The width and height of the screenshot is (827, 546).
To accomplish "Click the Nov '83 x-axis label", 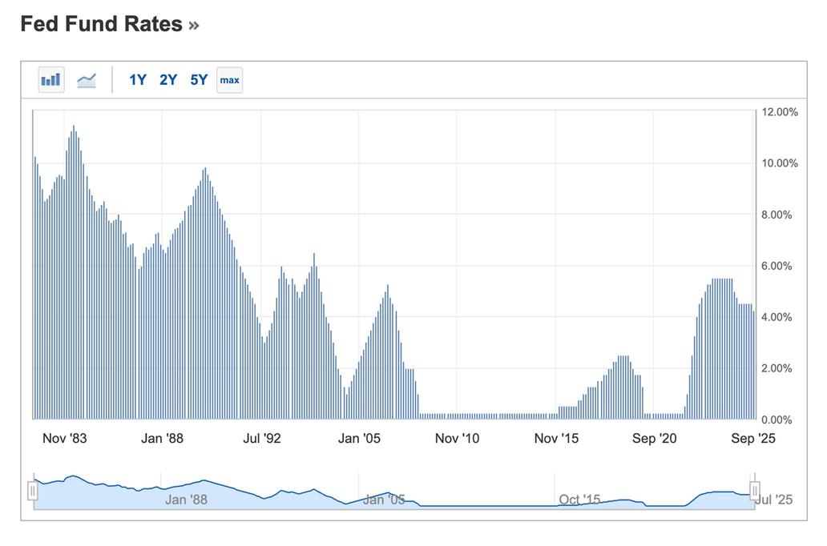I will [64, 438].
